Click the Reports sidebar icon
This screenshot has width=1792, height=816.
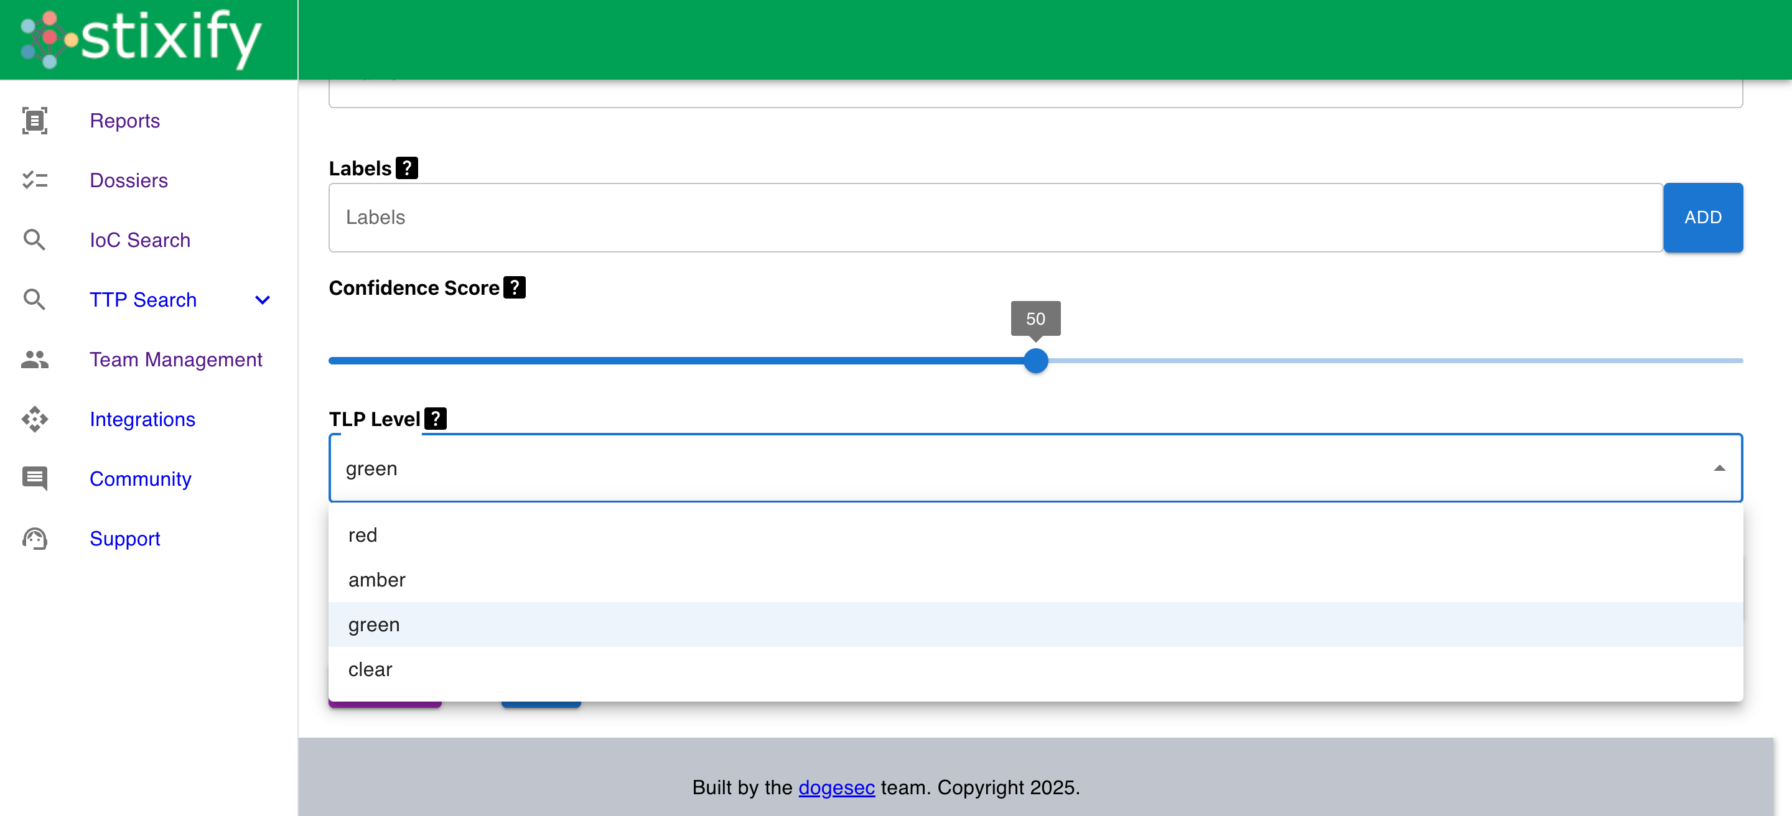point(34,120)
